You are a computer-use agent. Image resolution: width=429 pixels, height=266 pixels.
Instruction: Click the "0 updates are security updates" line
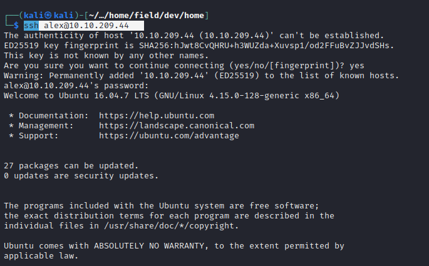coord(81,175)
